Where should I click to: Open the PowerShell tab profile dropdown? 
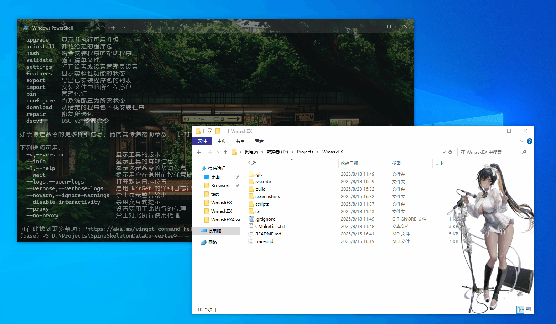tap(124, 28)
